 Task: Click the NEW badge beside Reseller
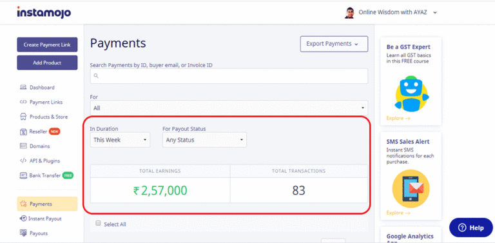[x=54, y=131]
